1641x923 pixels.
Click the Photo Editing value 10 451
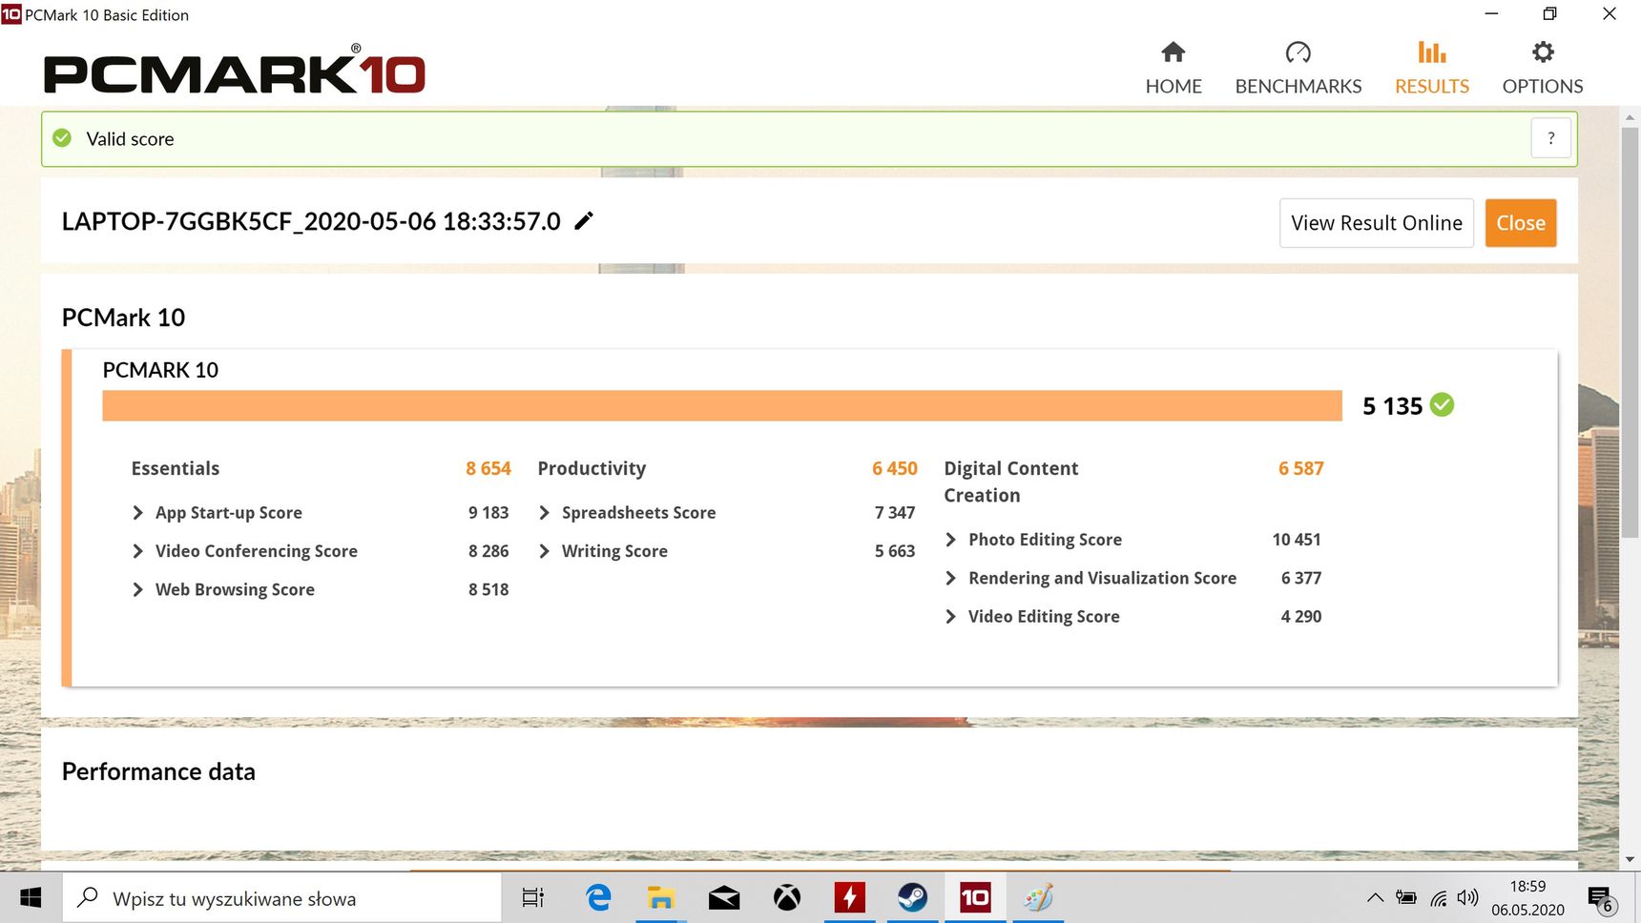click(x=1297, y=540)
